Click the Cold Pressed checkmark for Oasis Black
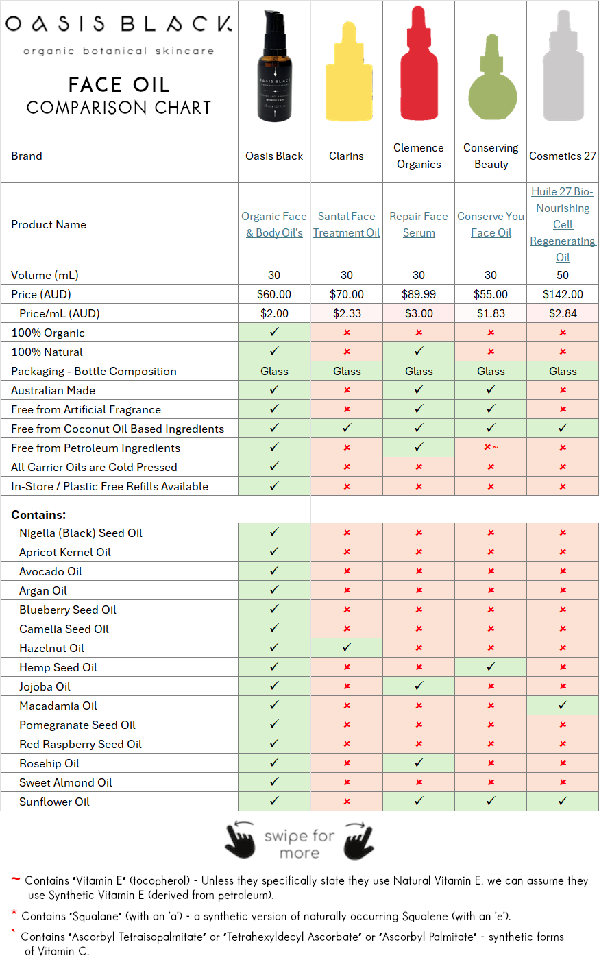Viewport: 599px width, 960px height. (x=274, y=466)
